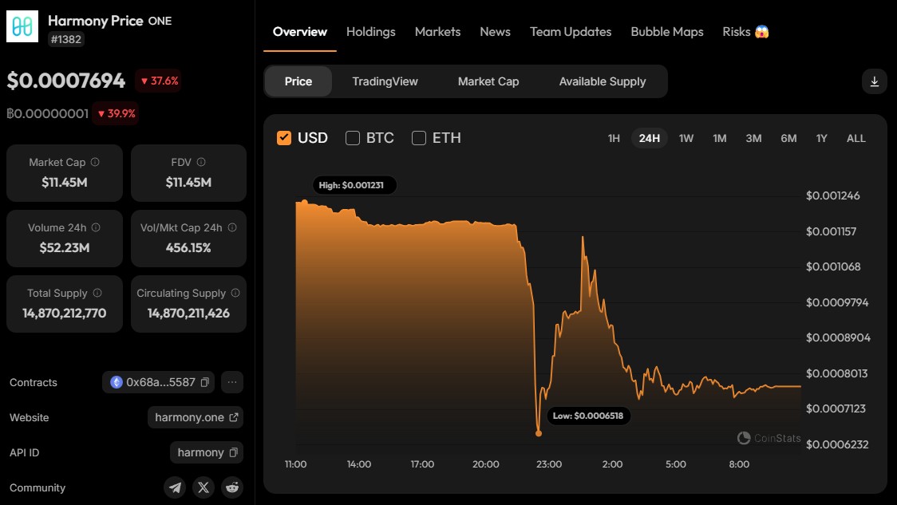Open the Telegram community link
Image resolution: width=897 pixels, height=505 pixels.
pos(175,487)
